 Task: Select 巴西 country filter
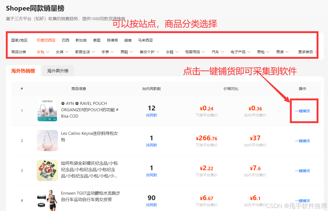[65, 40]
